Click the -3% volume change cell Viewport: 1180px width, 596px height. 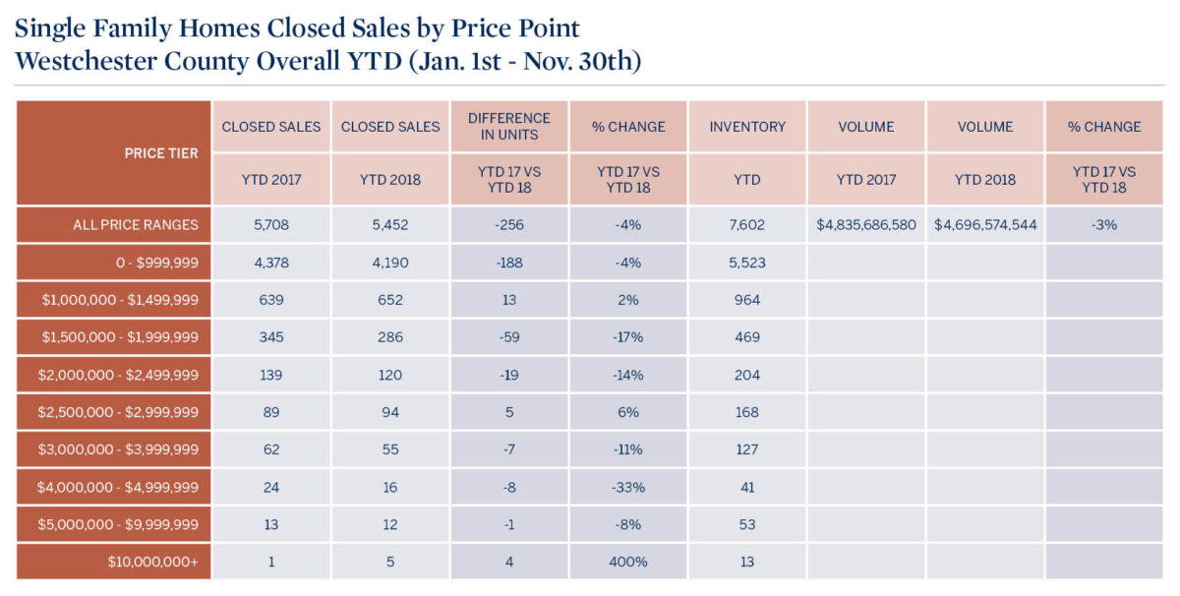pos(1104,224)
